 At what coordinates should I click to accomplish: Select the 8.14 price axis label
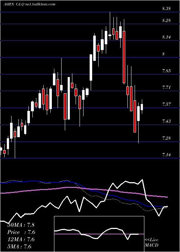[x=166, y=37]
